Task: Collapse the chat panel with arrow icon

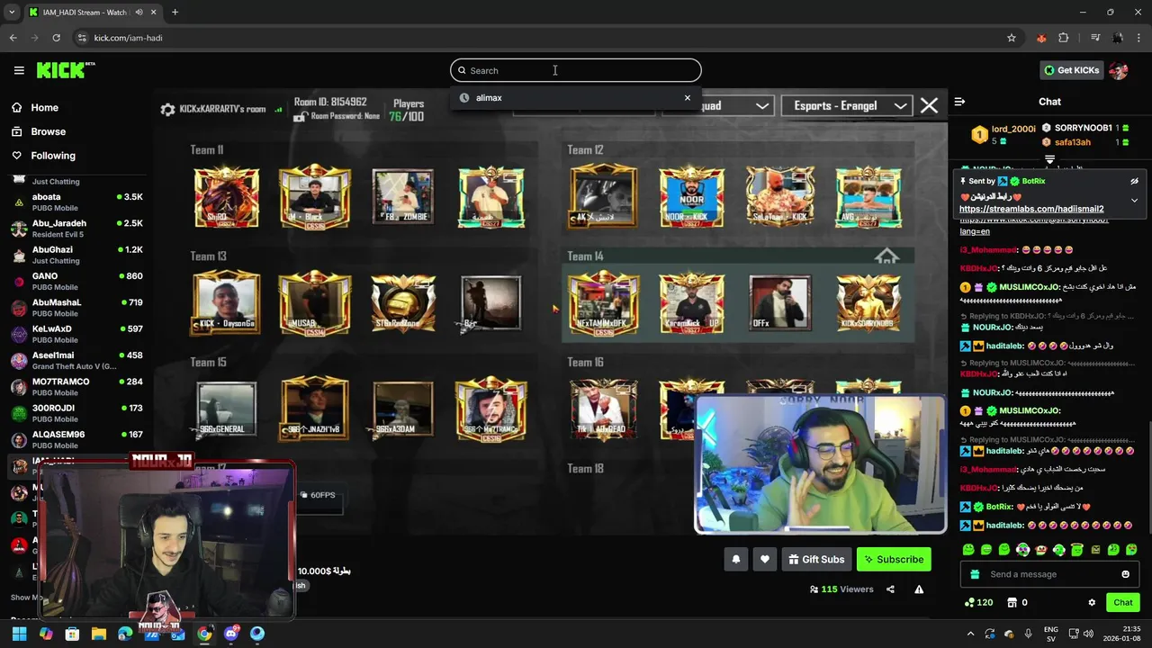Action: pyautogui.click(x=959, y=102)
